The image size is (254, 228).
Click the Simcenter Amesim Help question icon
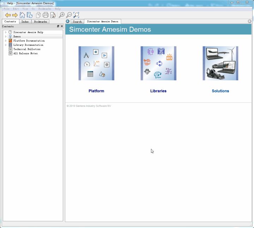(x=10, y=32)
